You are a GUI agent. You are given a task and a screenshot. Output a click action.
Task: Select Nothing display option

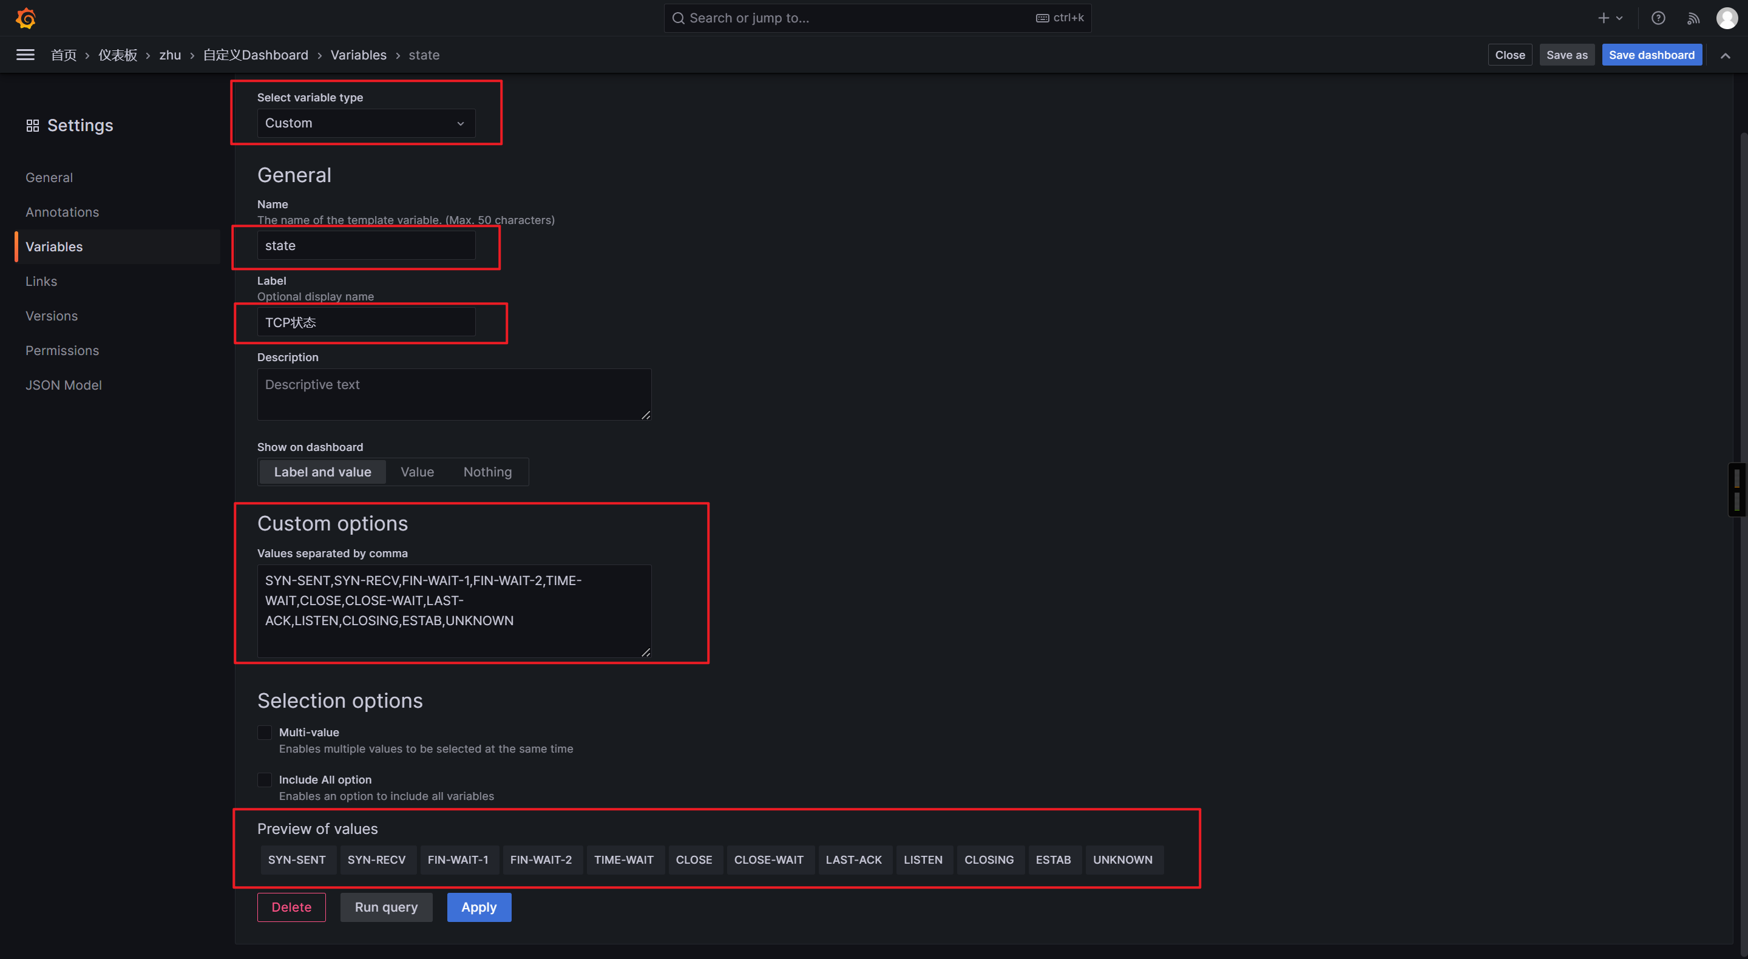(487, 472)
